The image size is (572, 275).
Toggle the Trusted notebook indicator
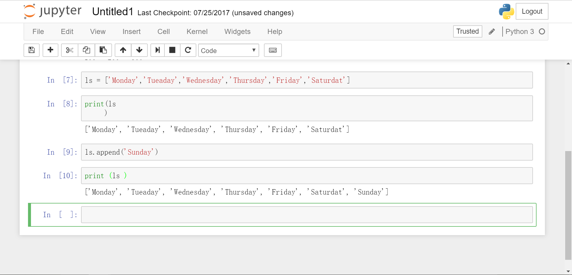click(x=467, y=31)
